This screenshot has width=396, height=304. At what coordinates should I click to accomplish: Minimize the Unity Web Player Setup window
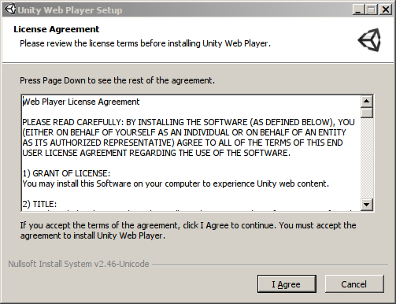(x=358, y=9)
